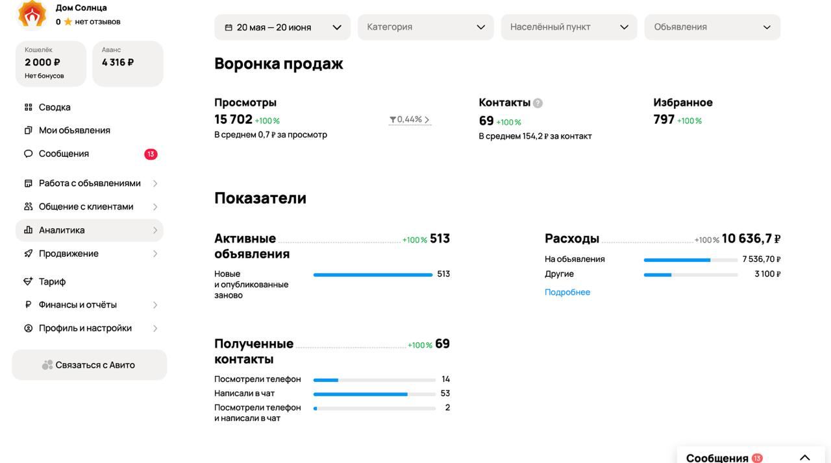Open the Населённый пункт dropdown
This screenshot has width=831, height=463.
click(569, 27)
